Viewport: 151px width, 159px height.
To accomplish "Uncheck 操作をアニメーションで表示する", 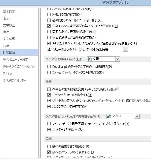I will coord(49,152).
